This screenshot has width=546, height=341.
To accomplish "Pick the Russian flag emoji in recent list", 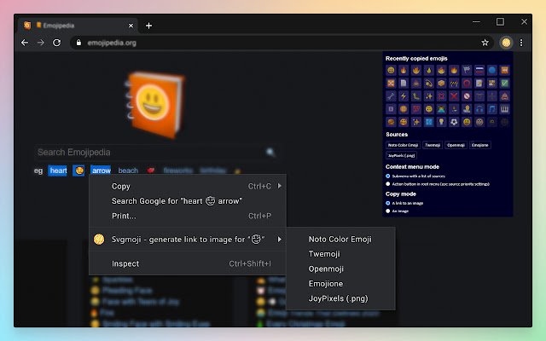I will click(479, 70).
